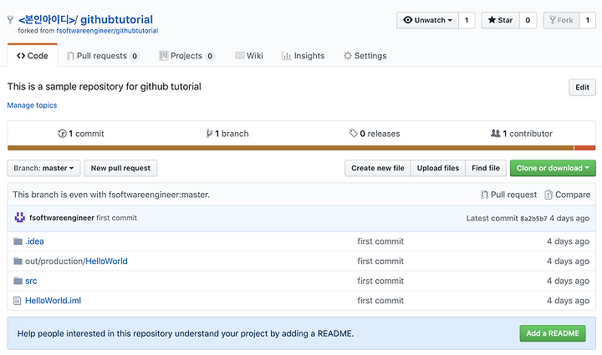Click first commit message in src row
Screen dimensions: 602x355
[380, 281]
